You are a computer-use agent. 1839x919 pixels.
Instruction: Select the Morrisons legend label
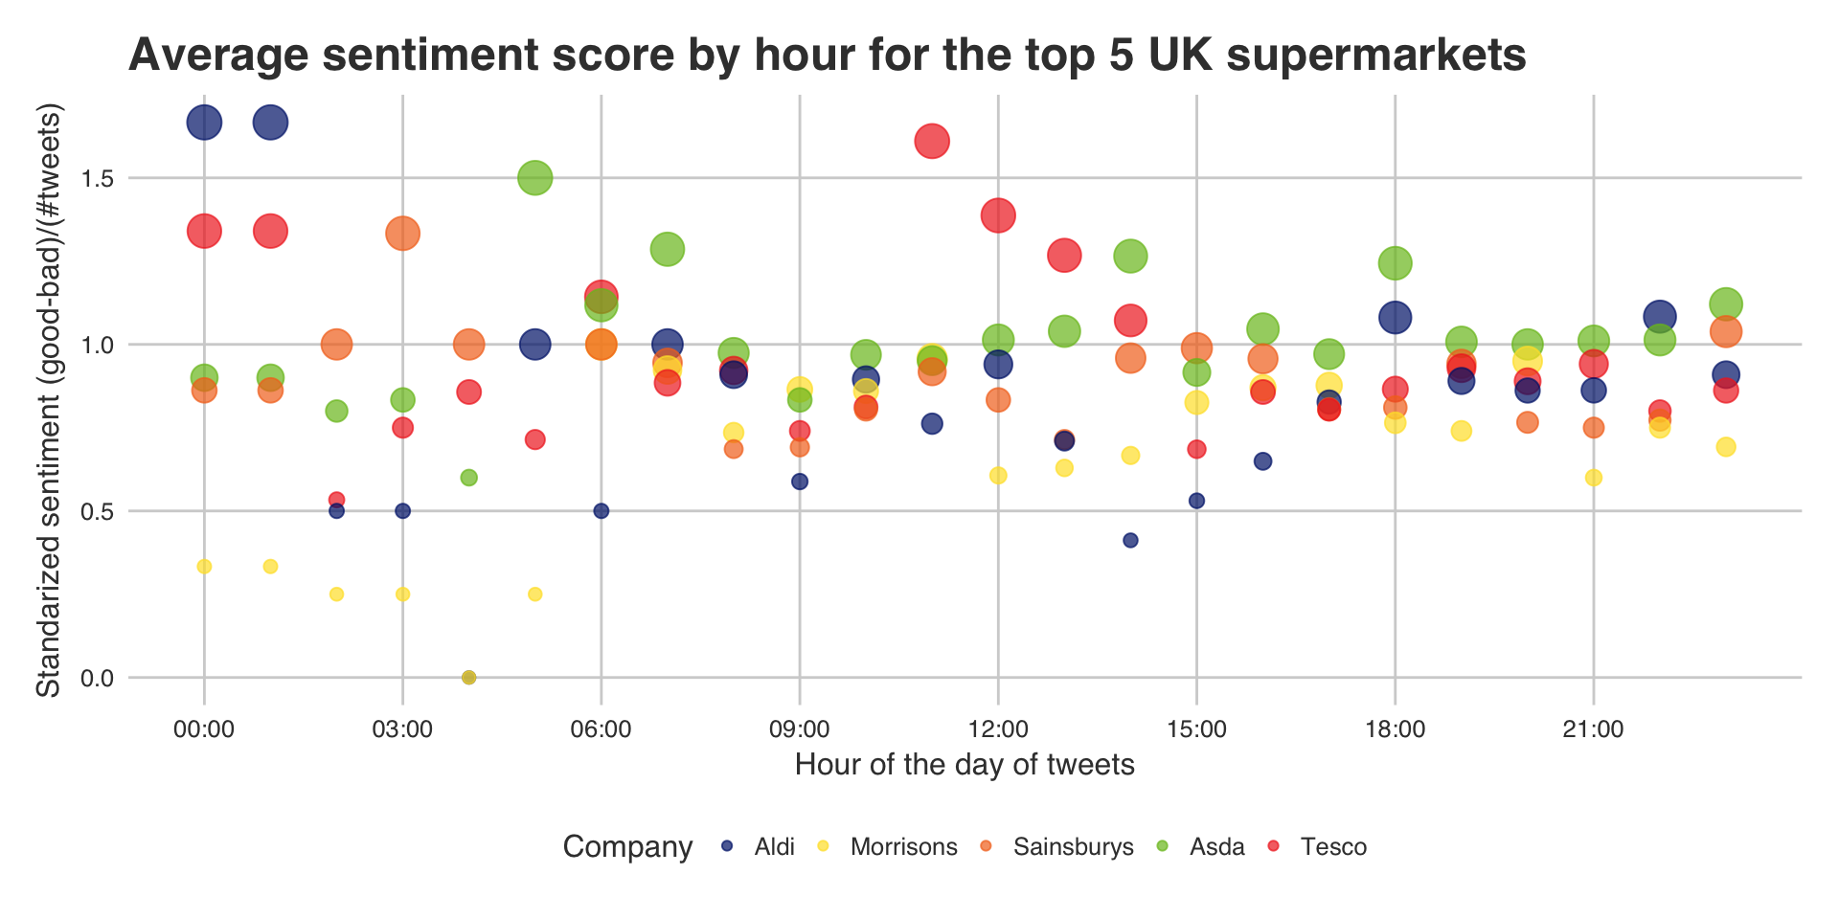point(903,847)
